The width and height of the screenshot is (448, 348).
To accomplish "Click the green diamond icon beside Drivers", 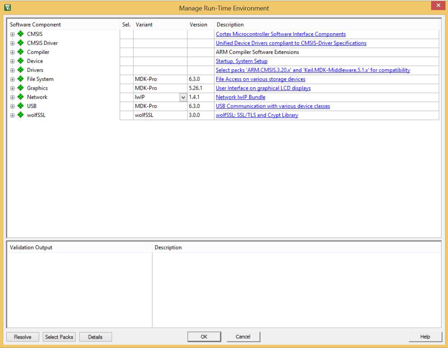I will 20,70.
